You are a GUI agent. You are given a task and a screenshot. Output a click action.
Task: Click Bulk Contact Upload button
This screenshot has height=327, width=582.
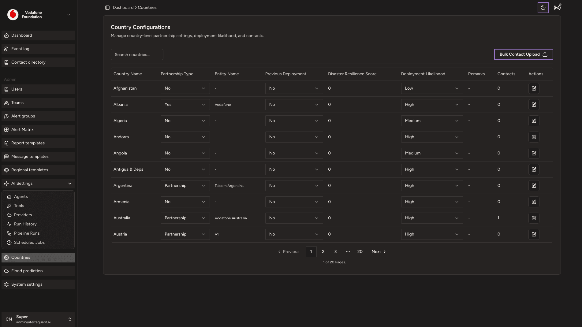(523, 54)
